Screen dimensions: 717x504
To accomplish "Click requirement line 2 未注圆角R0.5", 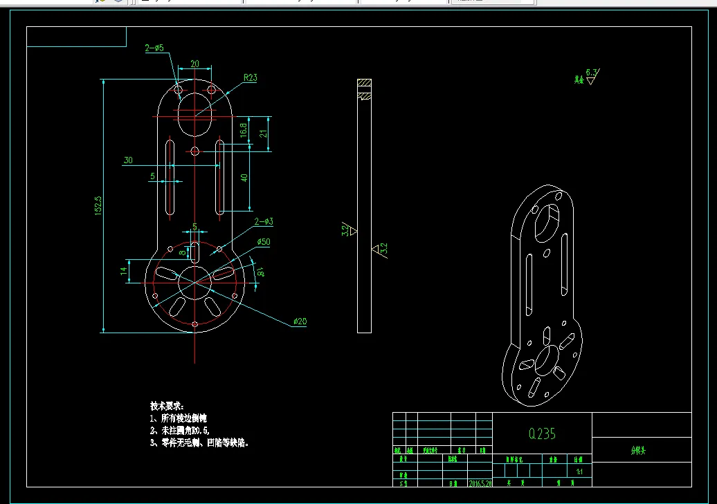I will click(180, 431).
